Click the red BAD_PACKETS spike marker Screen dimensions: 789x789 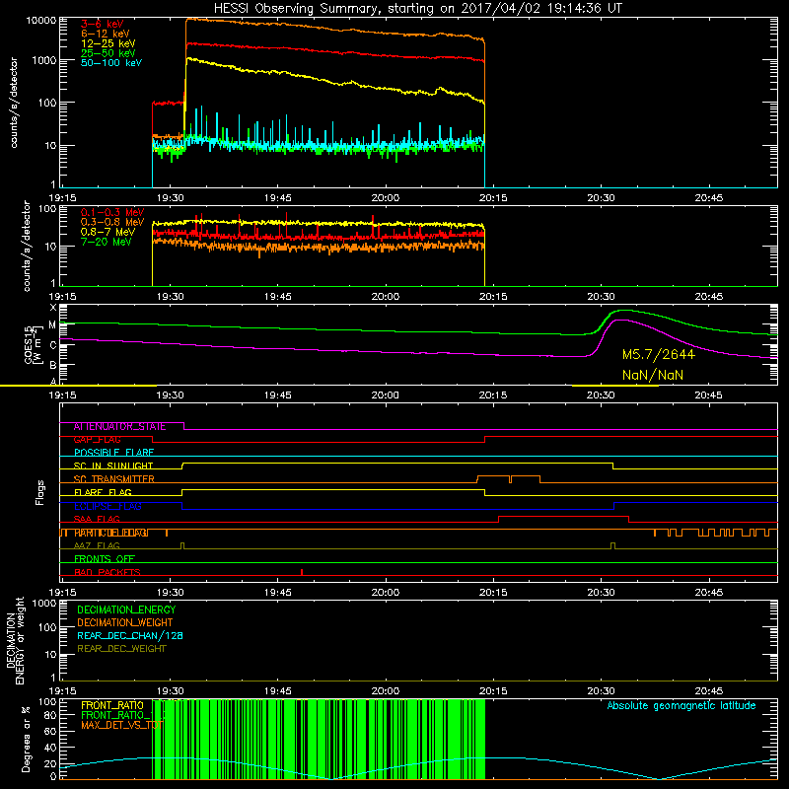[x=302, y=572]
